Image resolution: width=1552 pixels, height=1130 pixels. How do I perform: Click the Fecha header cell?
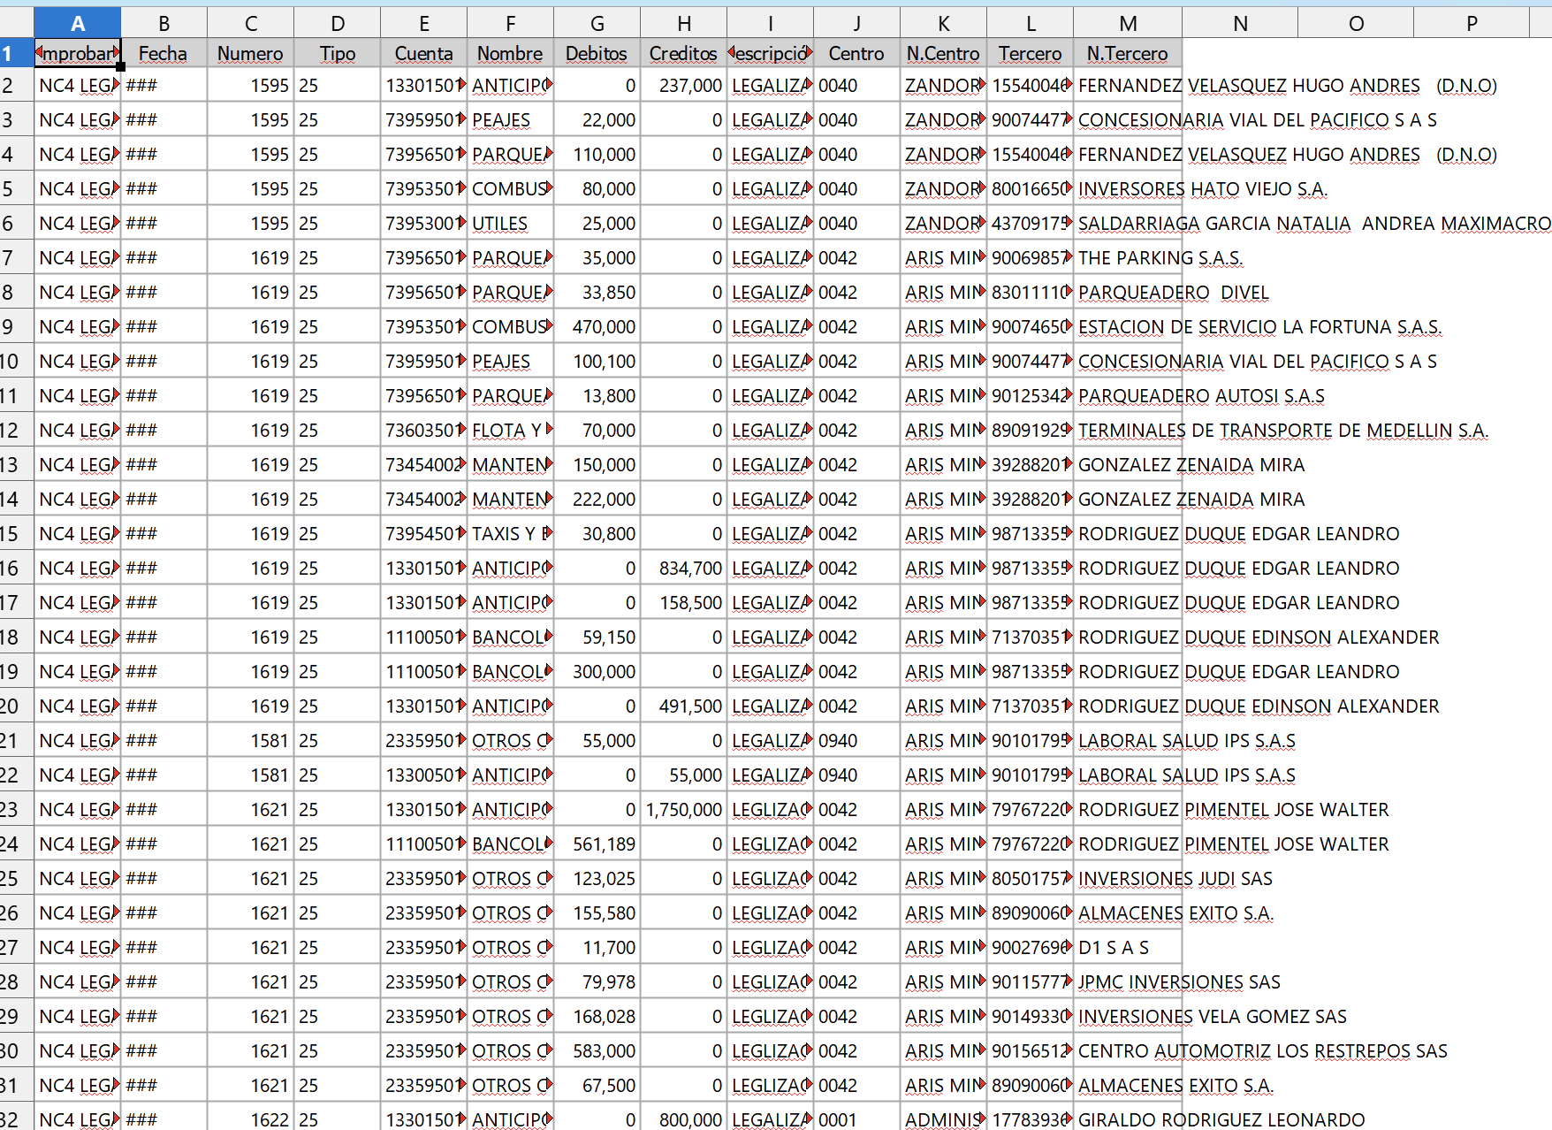(164, 53)
